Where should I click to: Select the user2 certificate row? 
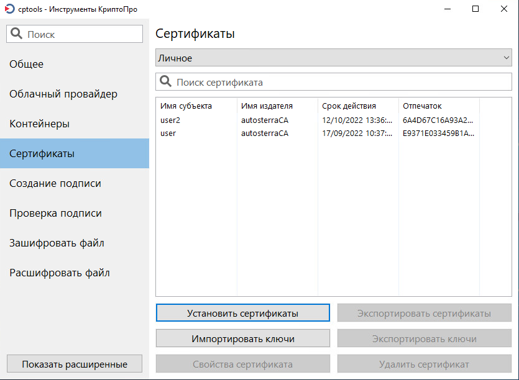[x=334, y=120]
